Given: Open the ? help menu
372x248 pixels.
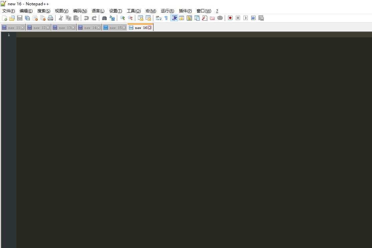Looking at the screenshot, I should tap(217, 11).
